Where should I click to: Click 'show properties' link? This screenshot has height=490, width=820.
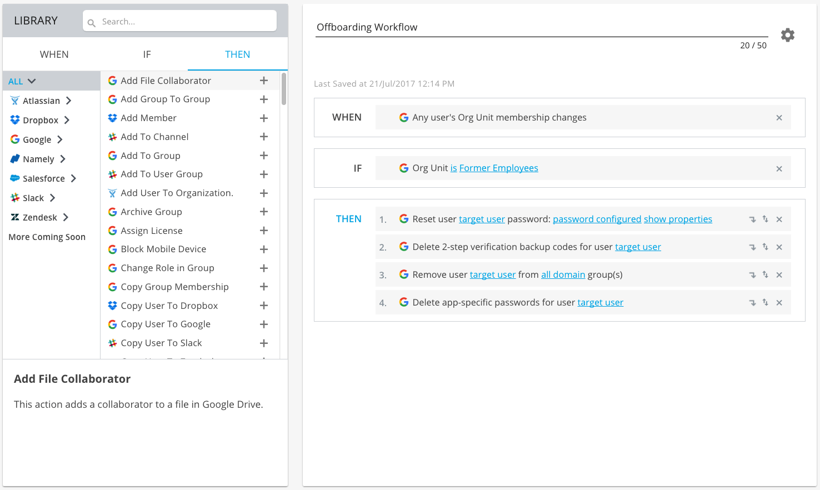click(x=678, y=219)
